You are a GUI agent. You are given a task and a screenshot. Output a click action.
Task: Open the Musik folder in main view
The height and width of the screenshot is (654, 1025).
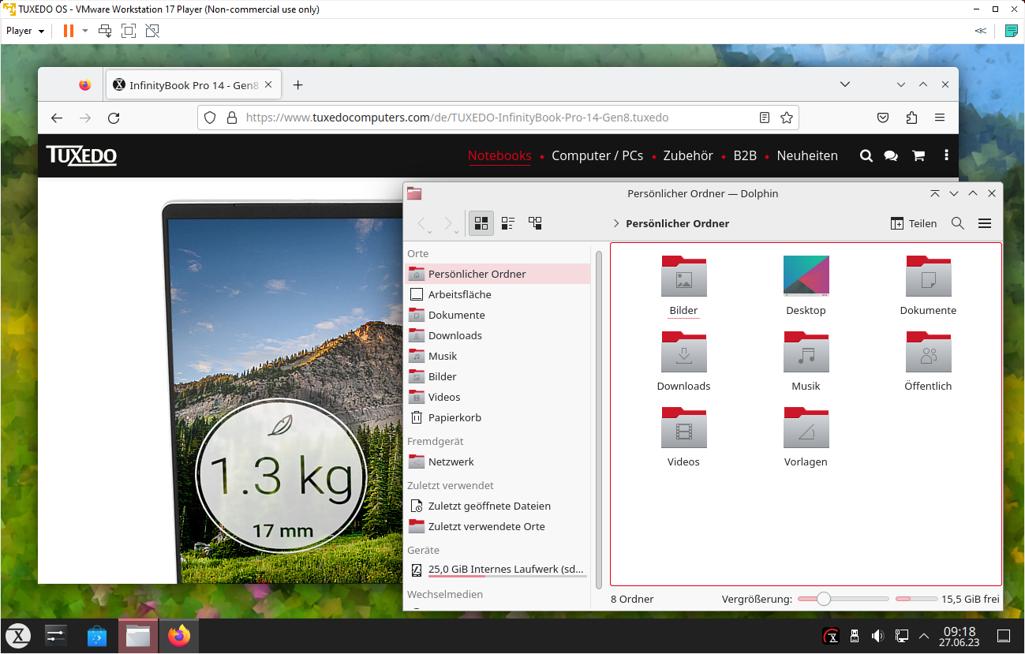pyautogui.click(x=806, y=352)
